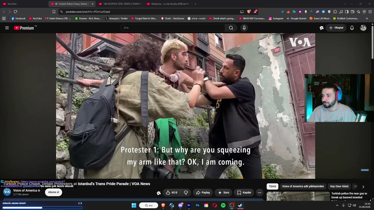The width and height of the screenshot is (374, 210).
Task: Dislike the video with thumbs down
Action: [186, 192]
